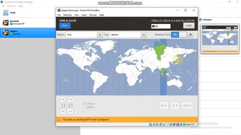Select the skipper VM penguin icon
The height and width of the screenshot is (135, 241).
click(x=6, y=33)
